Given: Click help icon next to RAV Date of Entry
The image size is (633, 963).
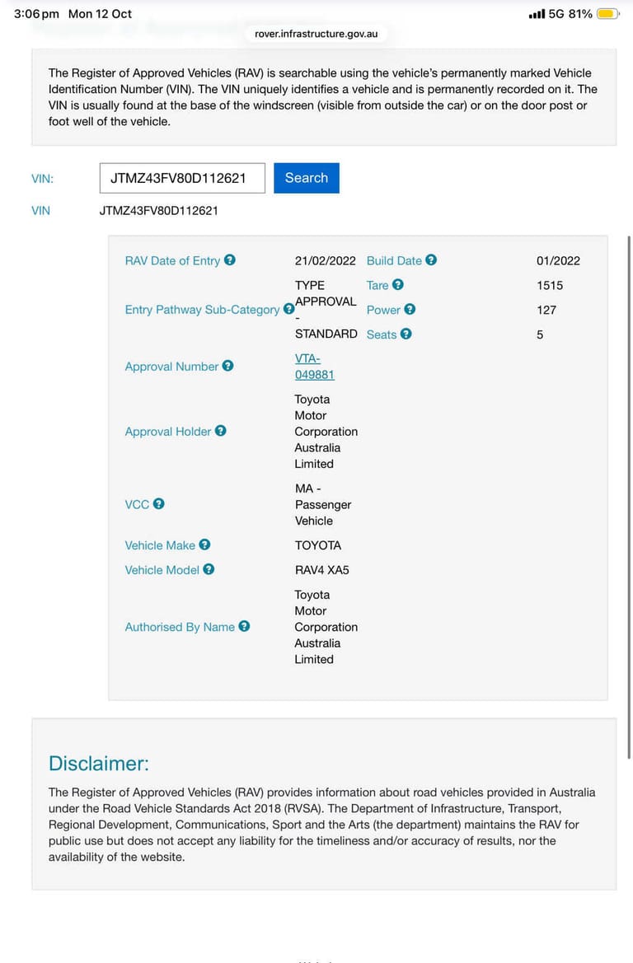Looking at the screenshot, I should 230,259.
